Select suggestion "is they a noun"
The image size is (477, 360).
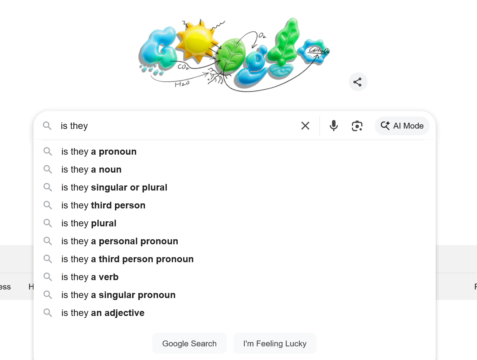92,169
